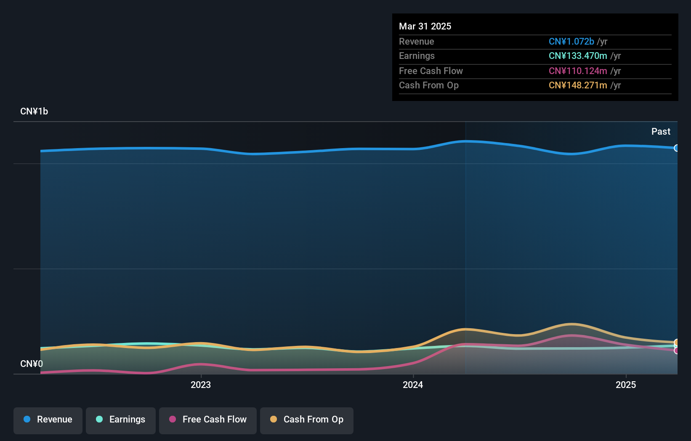The height and width of the screenshot is (441, 691).
Task: Click the CN¥110.124m free cash flow value
Action: tap(578, 71)
